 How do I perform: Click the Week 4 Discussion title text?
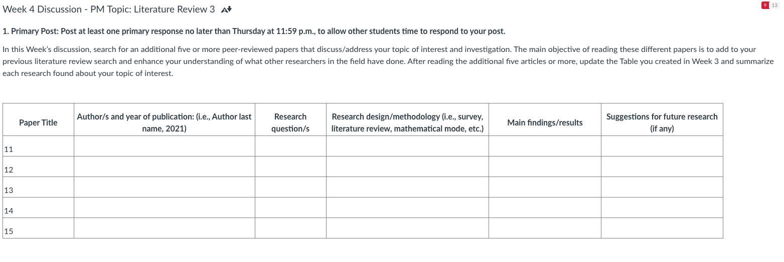[109, 9]
